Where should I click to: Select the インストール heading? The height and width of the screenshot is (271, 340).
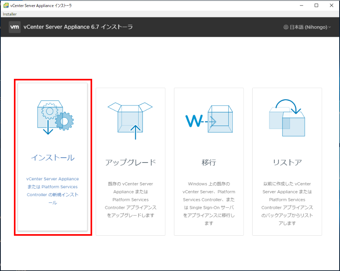click(53, 157)
